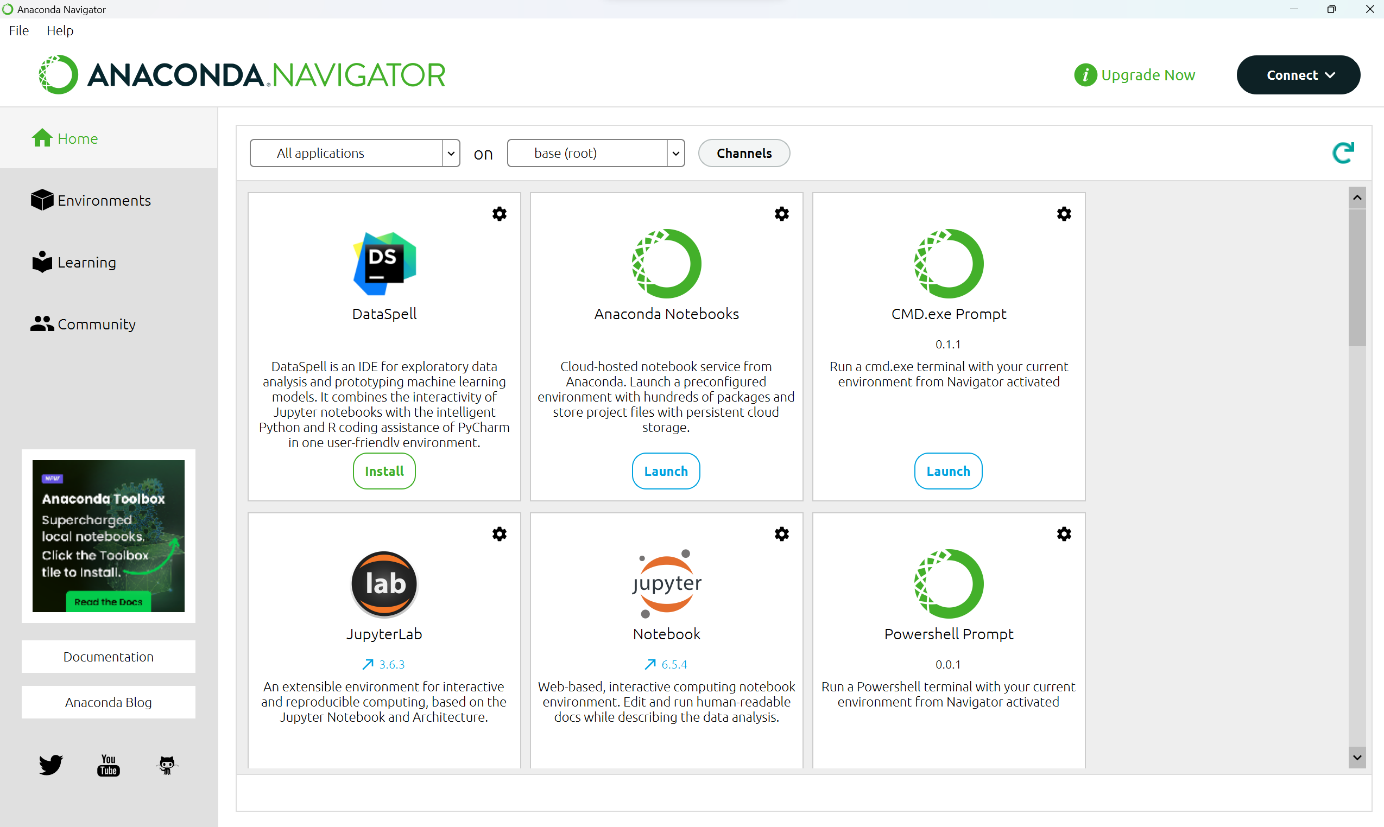Expand the Connect dropdown button

click(x=1298, y=75)
